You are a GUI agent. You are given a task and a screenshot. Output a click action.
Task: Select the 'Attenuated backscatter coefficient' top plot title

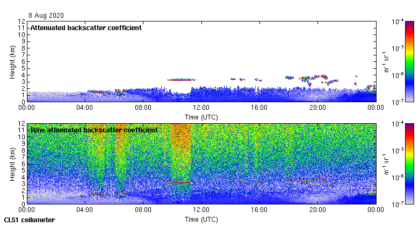[x=86, y=28]
